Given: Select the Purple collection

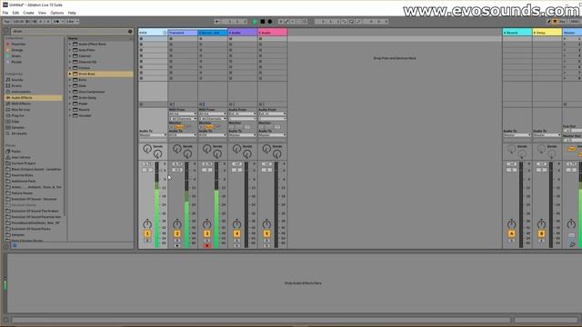Looking at the screenshot, I should point(16,62).
